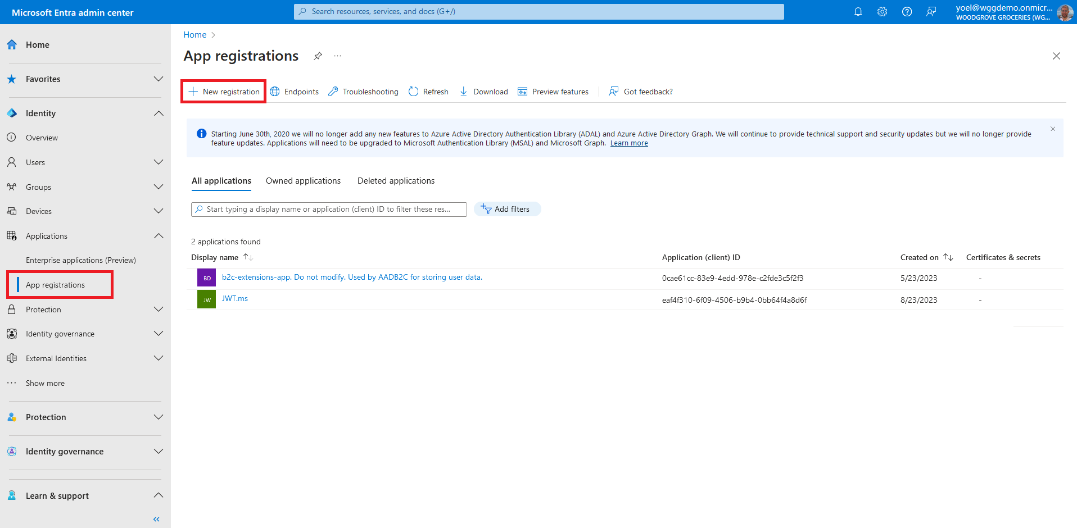The width and height of the screenshot is (1077, 528).
Task: Collapse the left navigation menu
Action: click(156, 519)
